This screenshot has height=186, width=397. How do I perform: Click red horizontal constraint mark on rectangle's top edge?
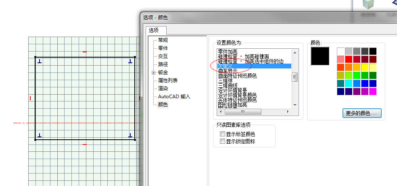[x=84, y=52]
